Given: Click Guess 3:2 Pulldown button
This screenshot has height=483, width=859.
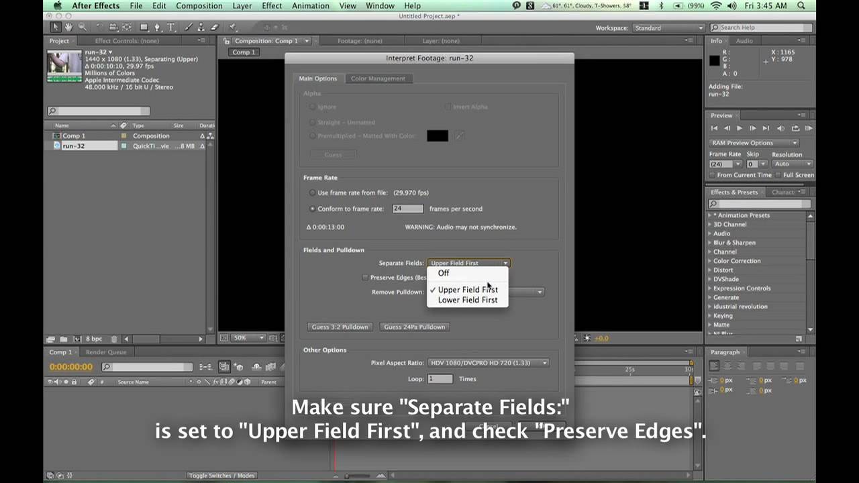Looking at the screenshot, I should pyautogui.click(x=340, y=327).
